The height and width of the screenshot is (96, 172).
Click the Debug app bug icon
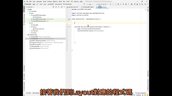118,4
